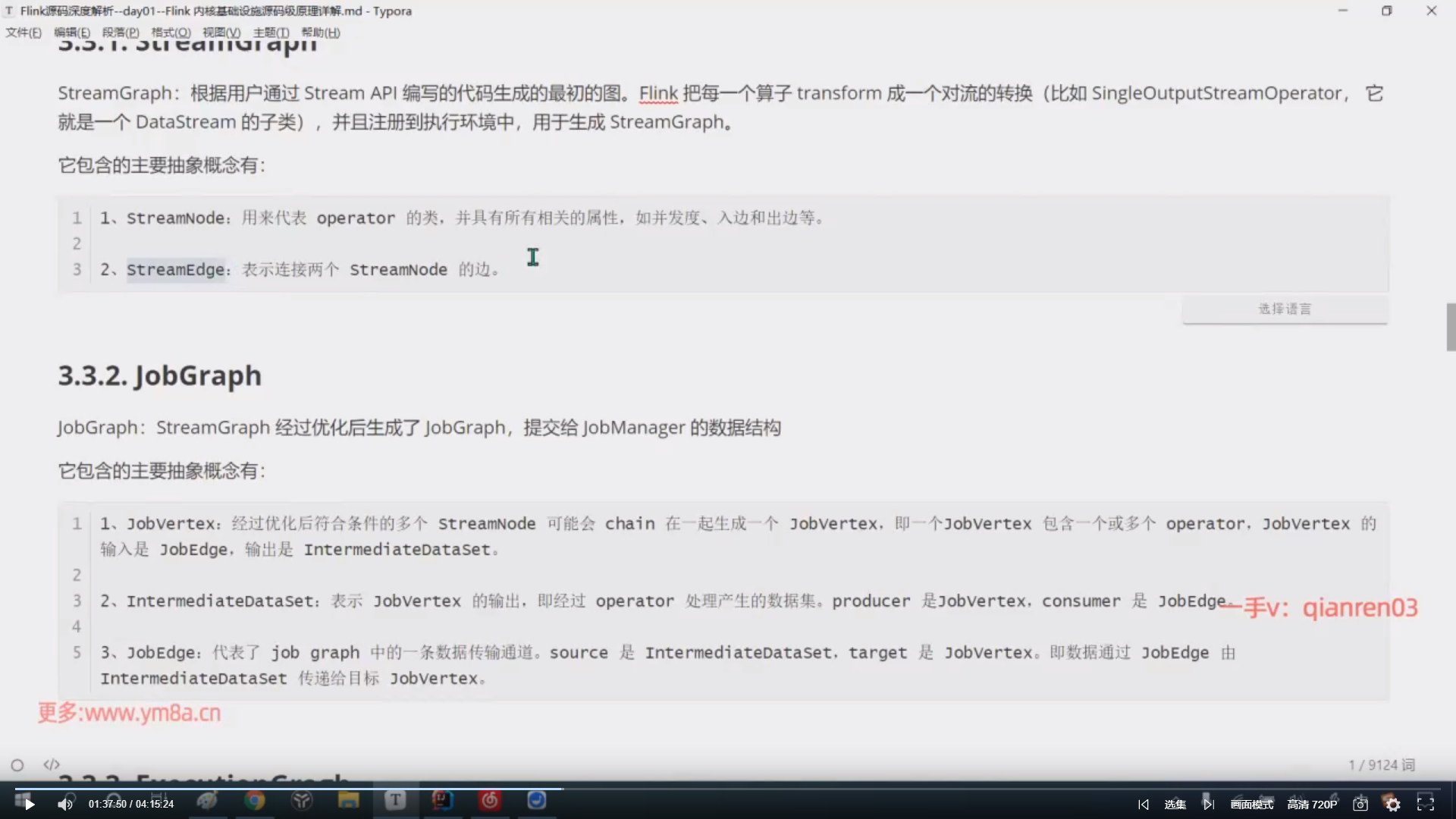Click the Typora taskbar icon
This screenshot has width=1456, height=819.
pyautogui.click(x=395, y=801)
